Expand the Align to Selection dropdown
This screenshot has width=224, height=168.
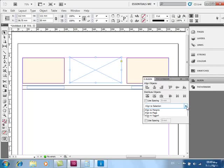tap(186, 106)
